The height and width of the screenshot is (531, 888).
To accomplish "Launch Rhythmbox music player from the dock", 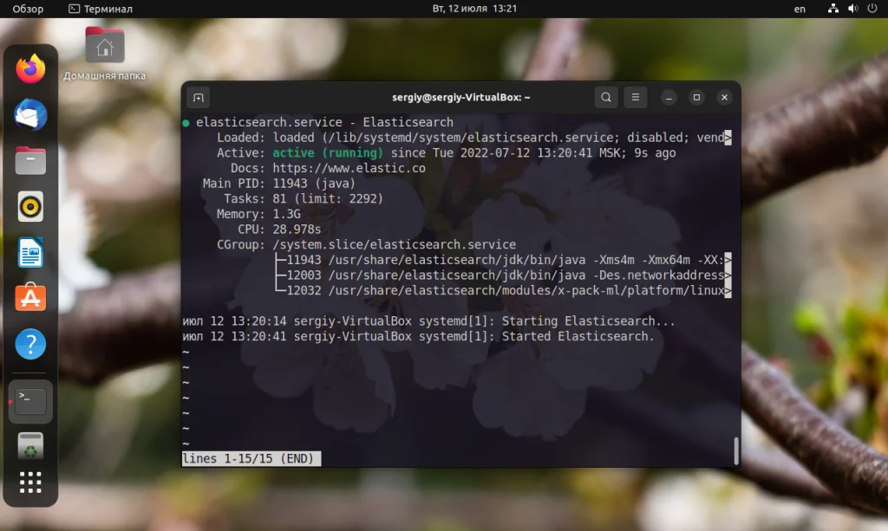I will point(29,206).
